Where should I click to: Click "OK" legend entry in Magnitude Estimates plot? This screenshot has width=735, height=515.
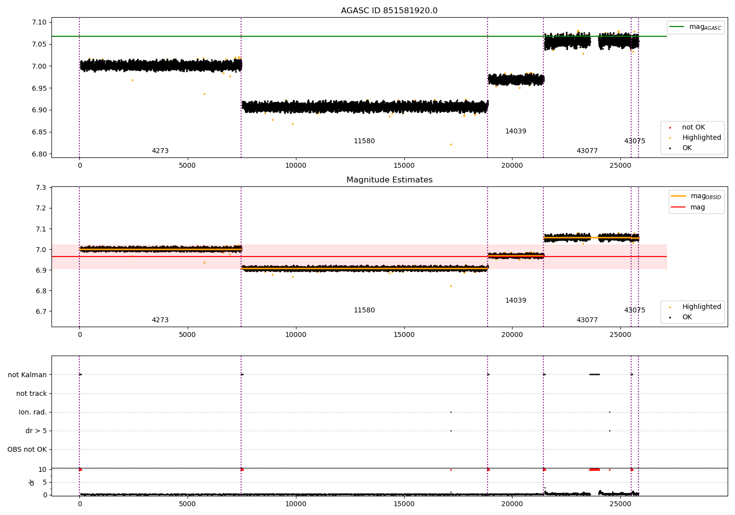coord(687,317)
